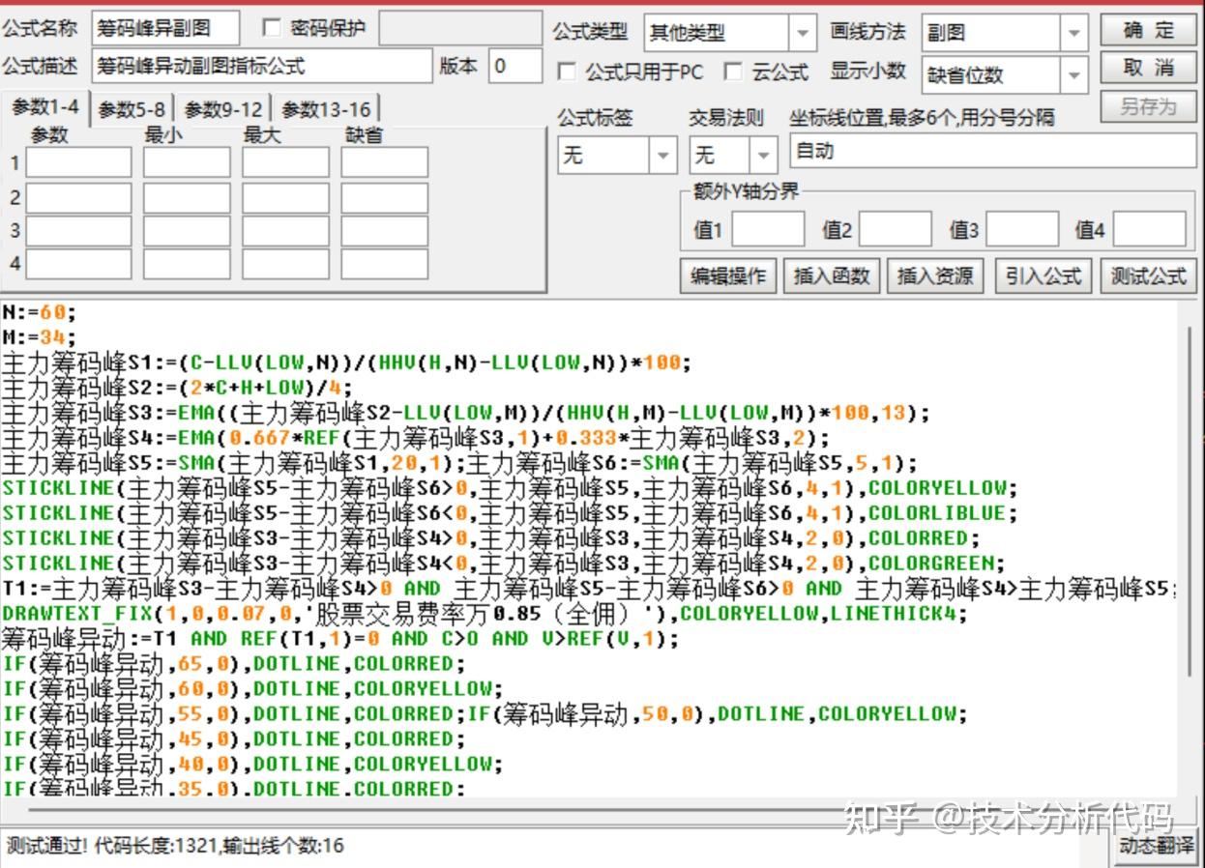Viewport: 1205px width, 868px height.
Task: Click the 测试公式 button
Action: (x=1148, y=275)
